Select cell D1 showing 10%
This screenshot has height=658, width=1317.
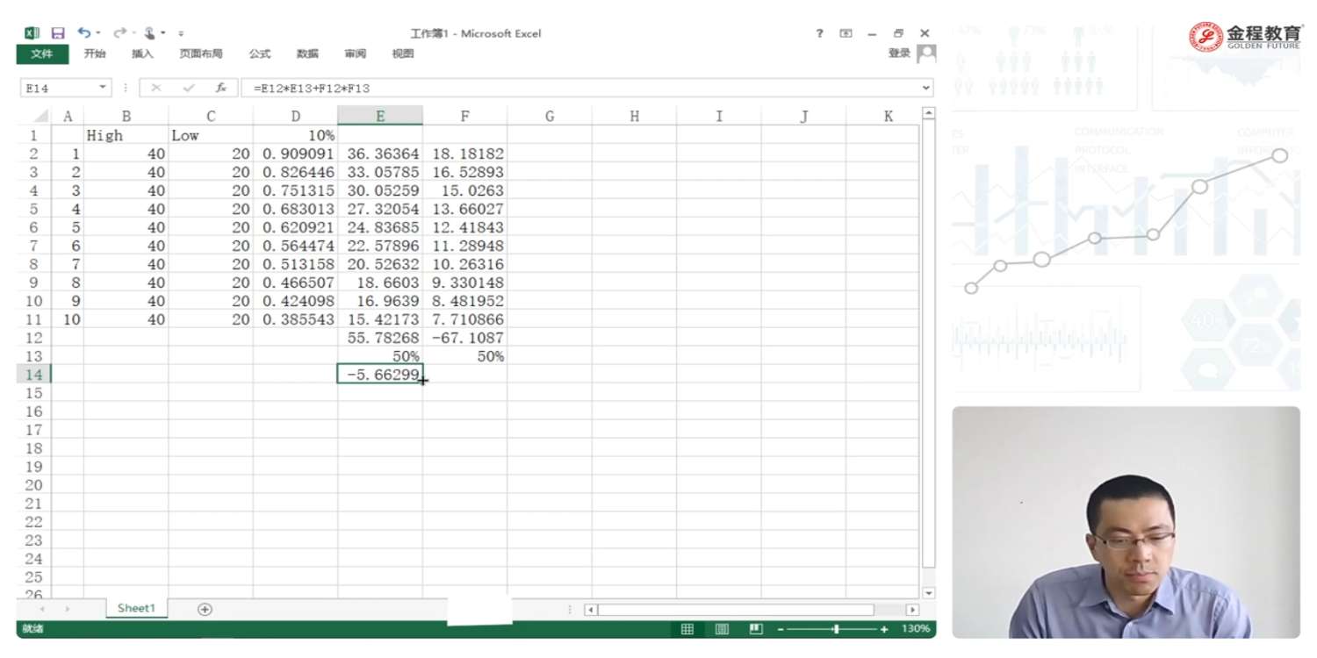click(296, 135)
